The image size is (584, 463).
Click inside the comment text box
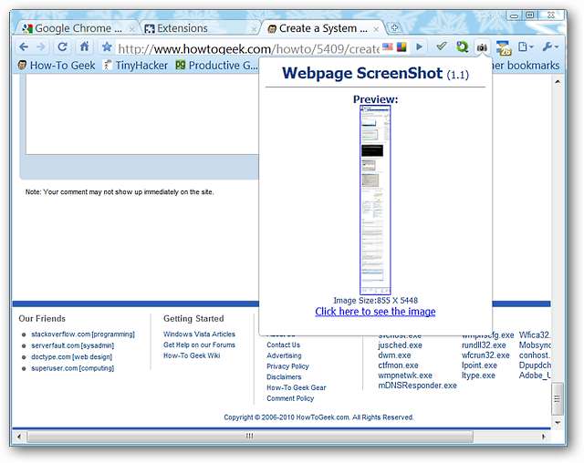141,115
